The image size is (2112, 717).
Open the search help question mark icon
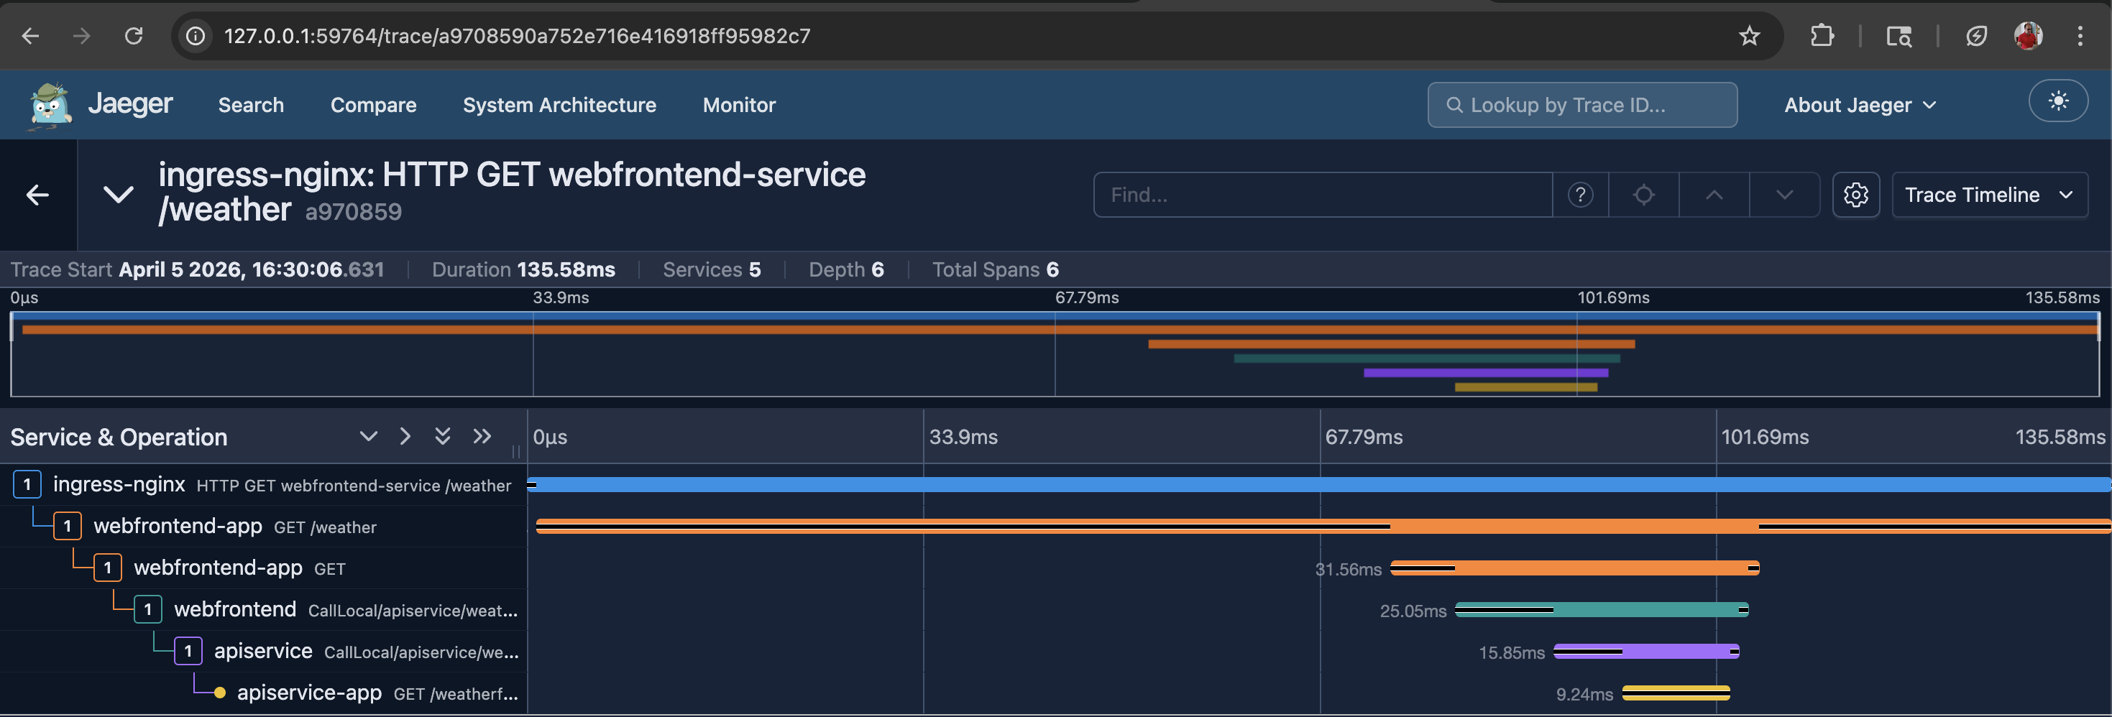(1580, 195)
